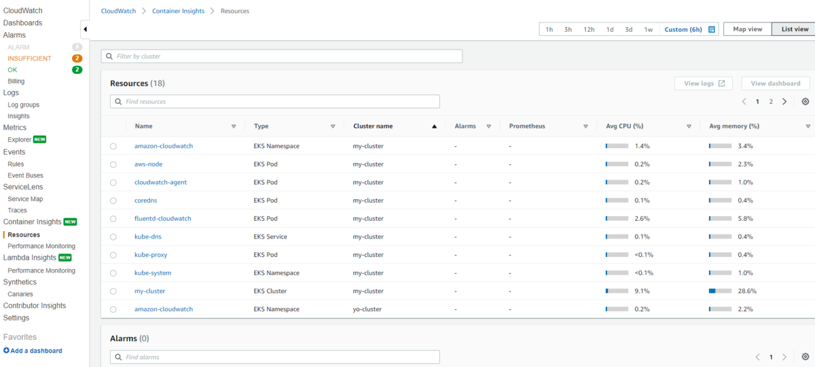The width and height of the screenshot is (815, 367).
Task: Open the Filter by cluster combo box
Action: tap(282, 56)
